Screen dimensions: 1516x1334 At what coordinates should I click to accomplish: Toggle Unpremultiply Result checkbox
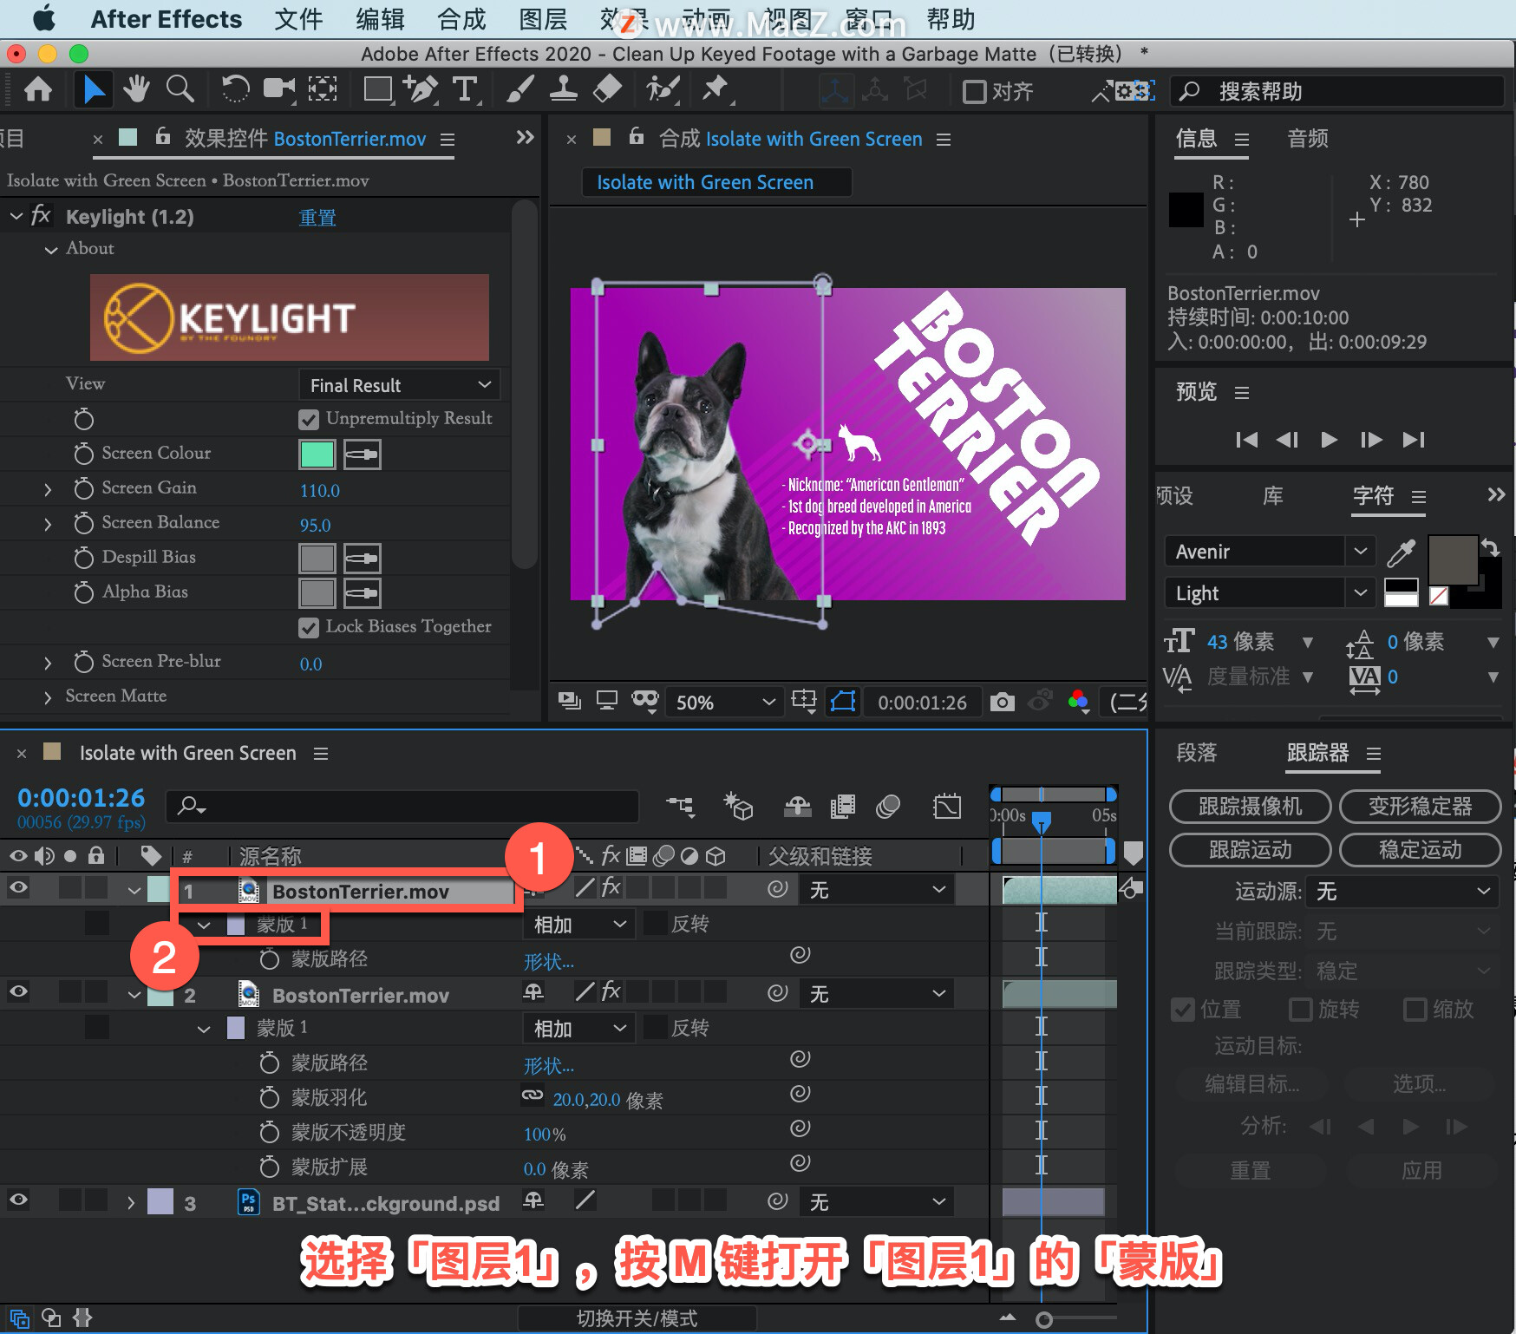click(x=308, y=420)
